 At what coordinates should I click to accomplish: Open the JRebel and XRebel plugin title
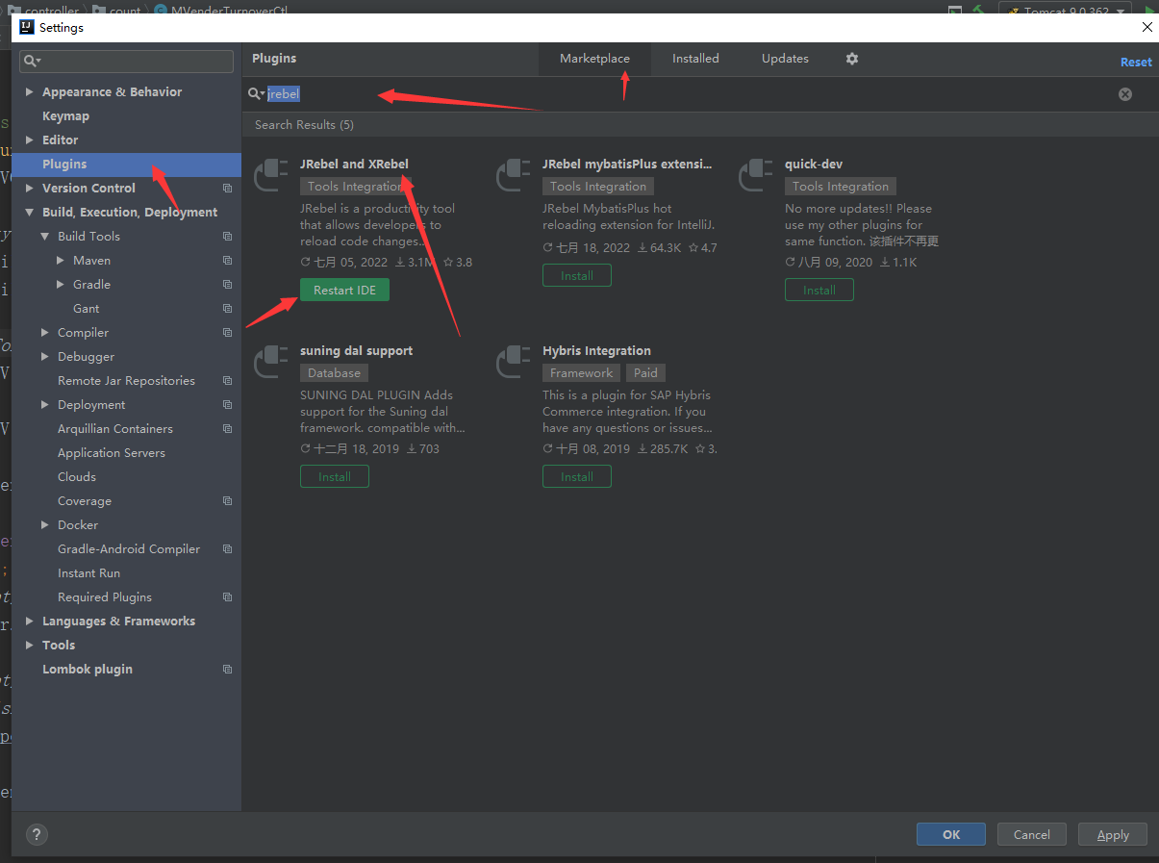pyautogui.click(x=354, y=164)
